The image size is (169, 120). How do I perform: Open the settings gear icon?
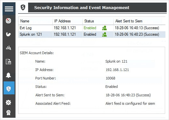[8, 102]
